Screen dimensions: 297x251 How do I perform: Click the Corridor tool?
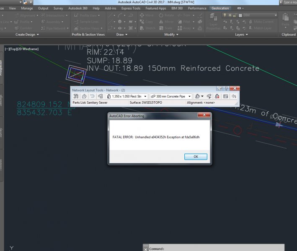tap(23, 28)
